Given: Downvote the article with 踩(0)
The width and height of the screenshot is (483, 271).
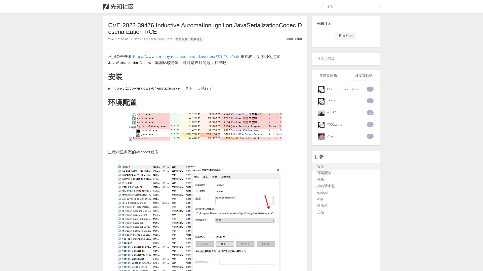Looking at the screenshot, I should point(298,39).
